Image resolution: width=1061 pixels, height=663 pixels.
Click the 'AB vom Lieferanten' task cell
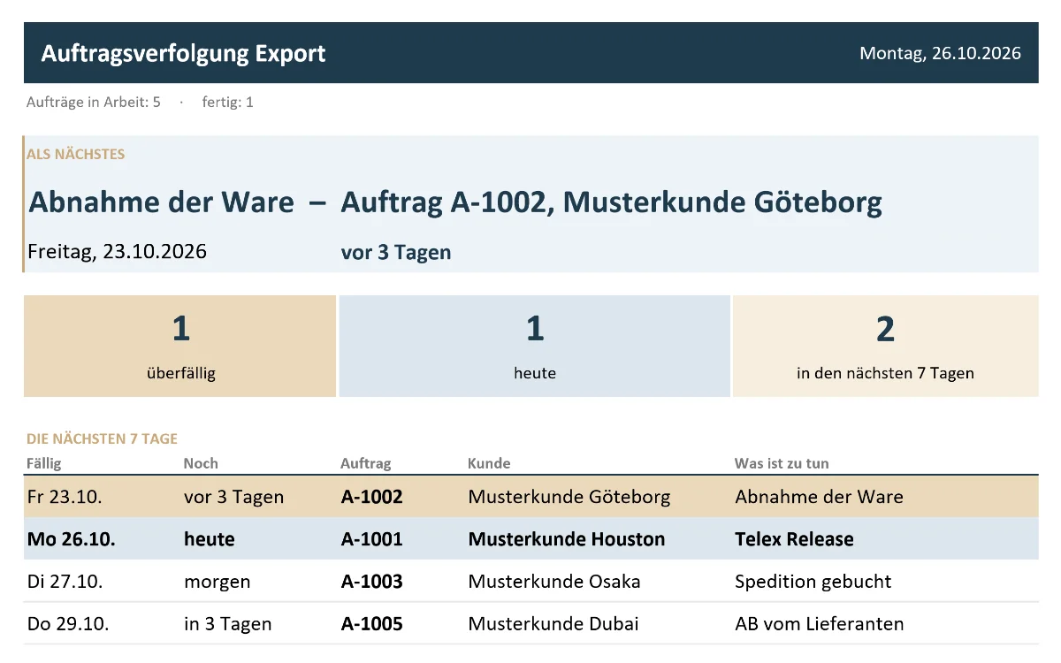(x=820, y=624)
